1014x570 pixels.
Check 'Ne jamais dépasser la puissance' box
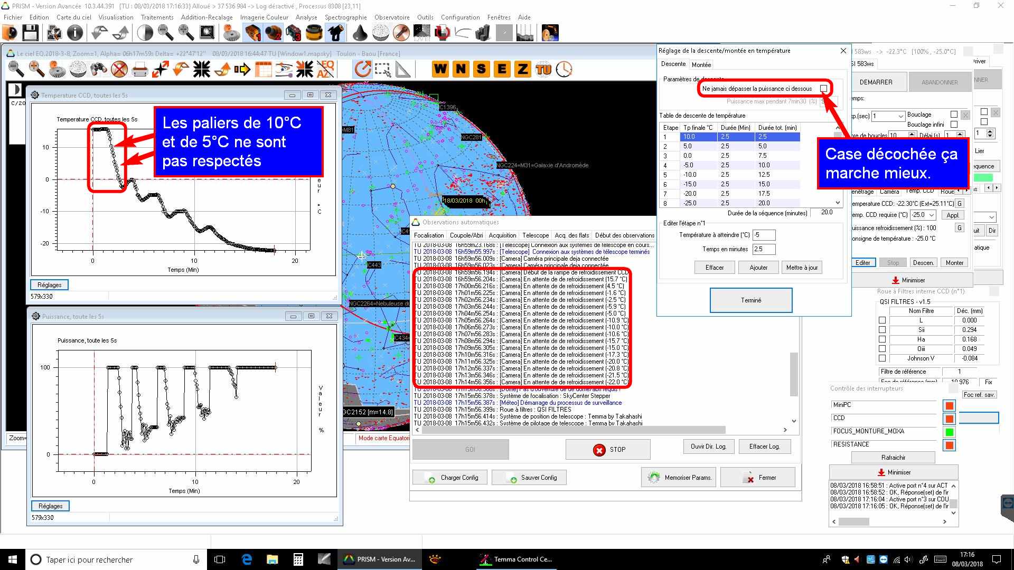823,89
